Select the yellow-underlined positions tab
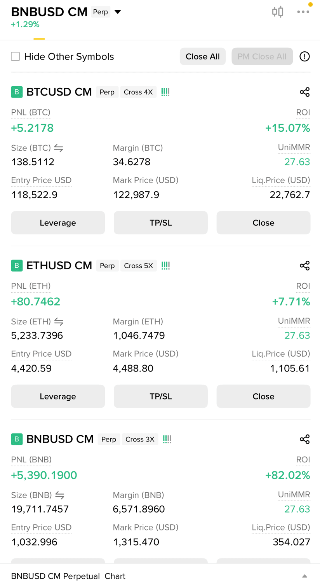Image resolution: width=320 pixels, height=586 pixels. [x=39, y=38]
